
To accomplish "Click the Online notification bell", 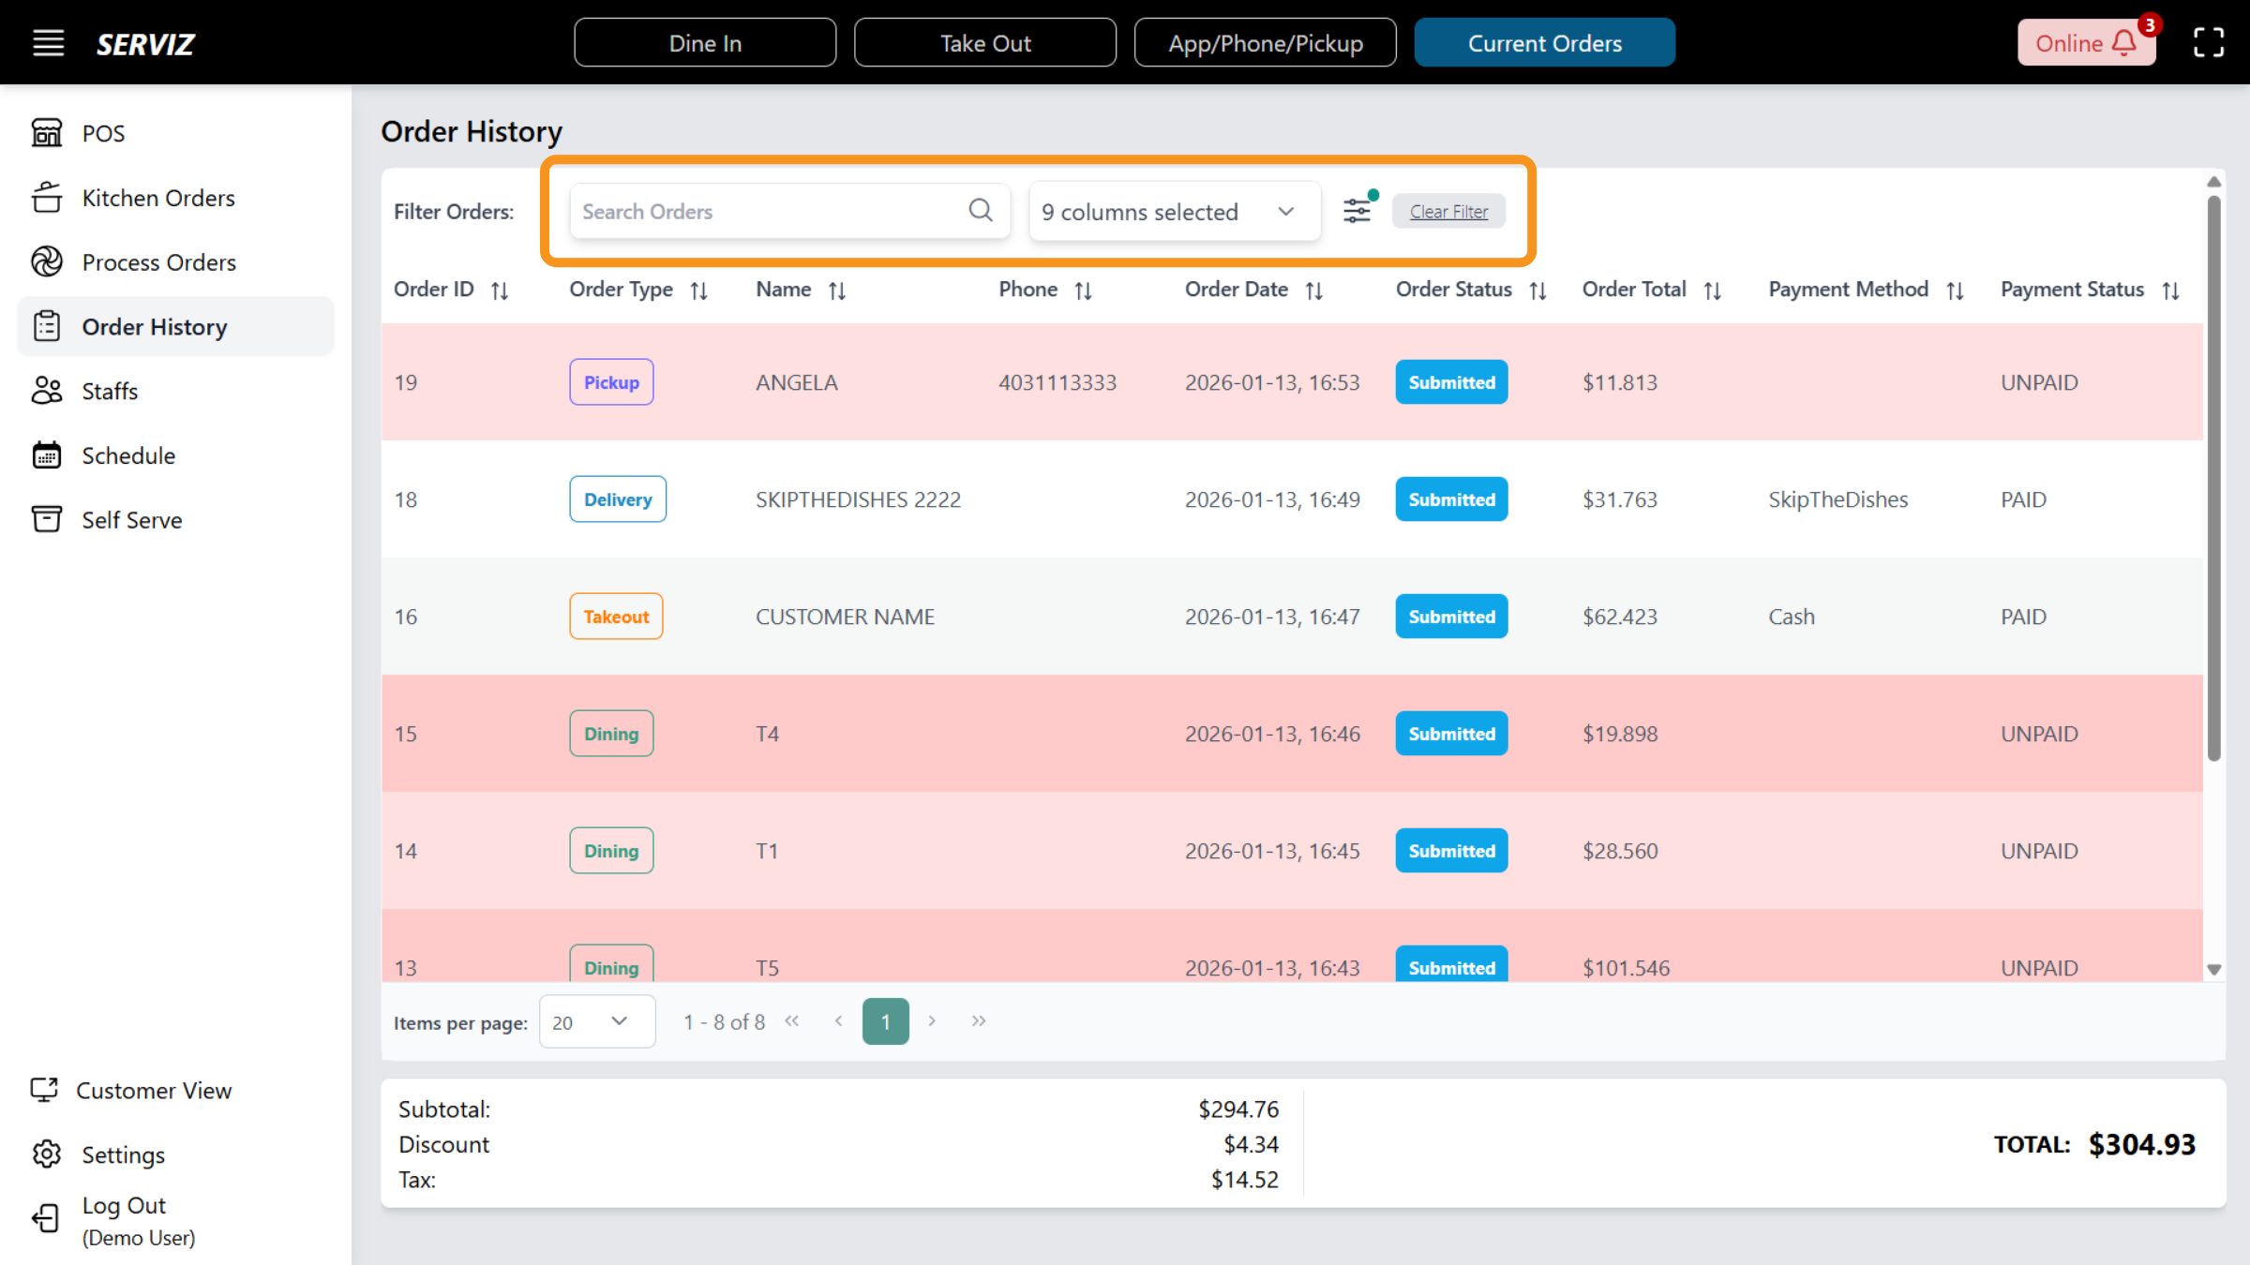I will pyautogui.click(x=2122, y=42).
